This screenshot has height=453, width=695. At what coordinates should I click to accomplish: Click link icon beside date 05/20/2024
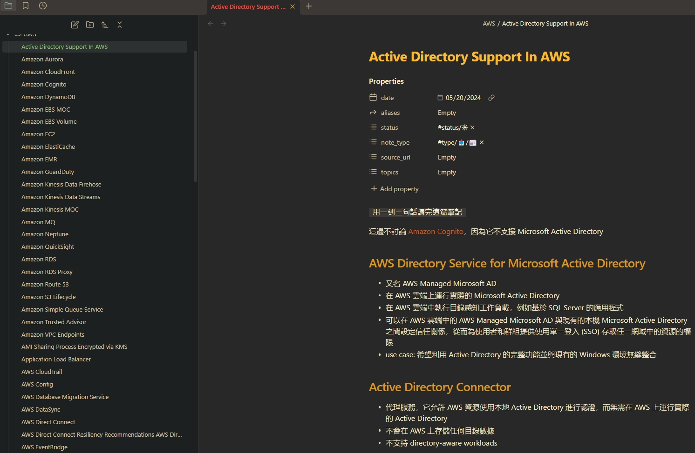491,98
